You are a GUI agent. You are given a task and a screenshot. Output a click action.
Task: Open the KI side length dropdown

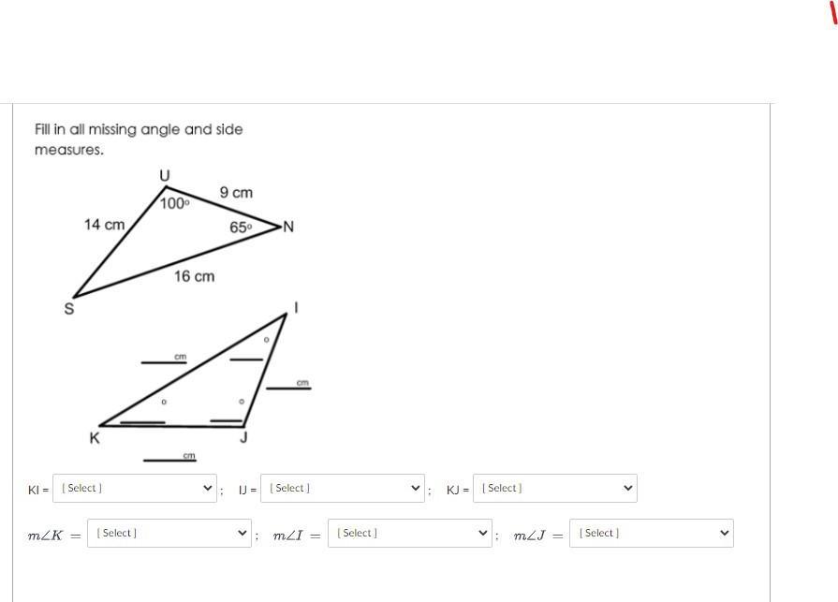(x=135, y=488)
